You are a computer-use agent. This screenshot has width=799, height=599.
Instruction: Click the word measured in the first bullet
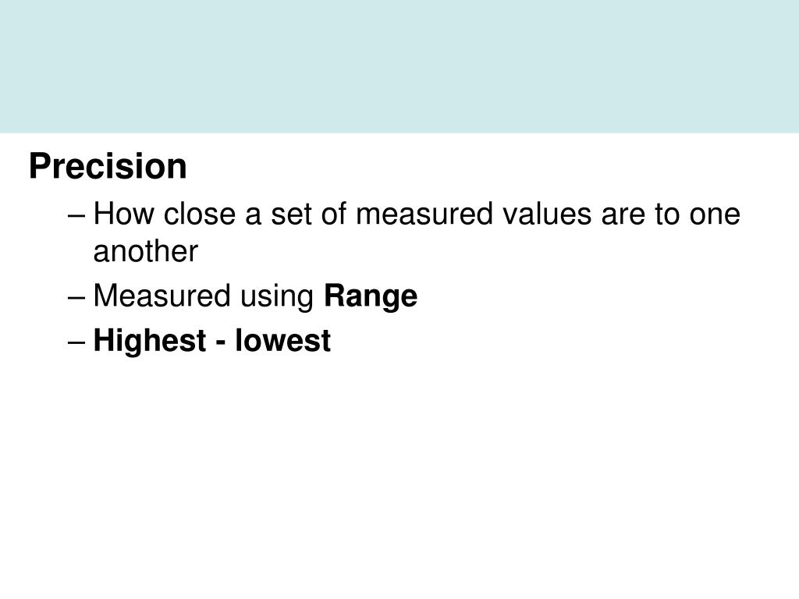(x=424, y=214)
